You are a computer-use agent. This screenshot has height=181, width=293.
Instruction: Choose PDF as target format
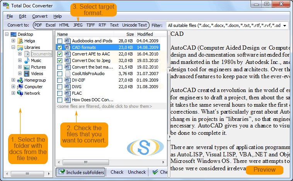coord(38,25)
